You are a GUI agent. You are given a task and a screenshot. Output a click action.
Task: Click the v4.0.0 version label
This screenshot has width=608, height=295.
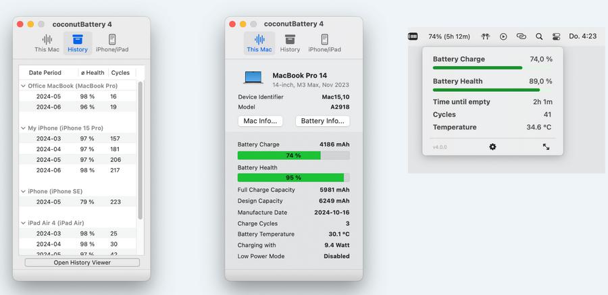(440, 147)
